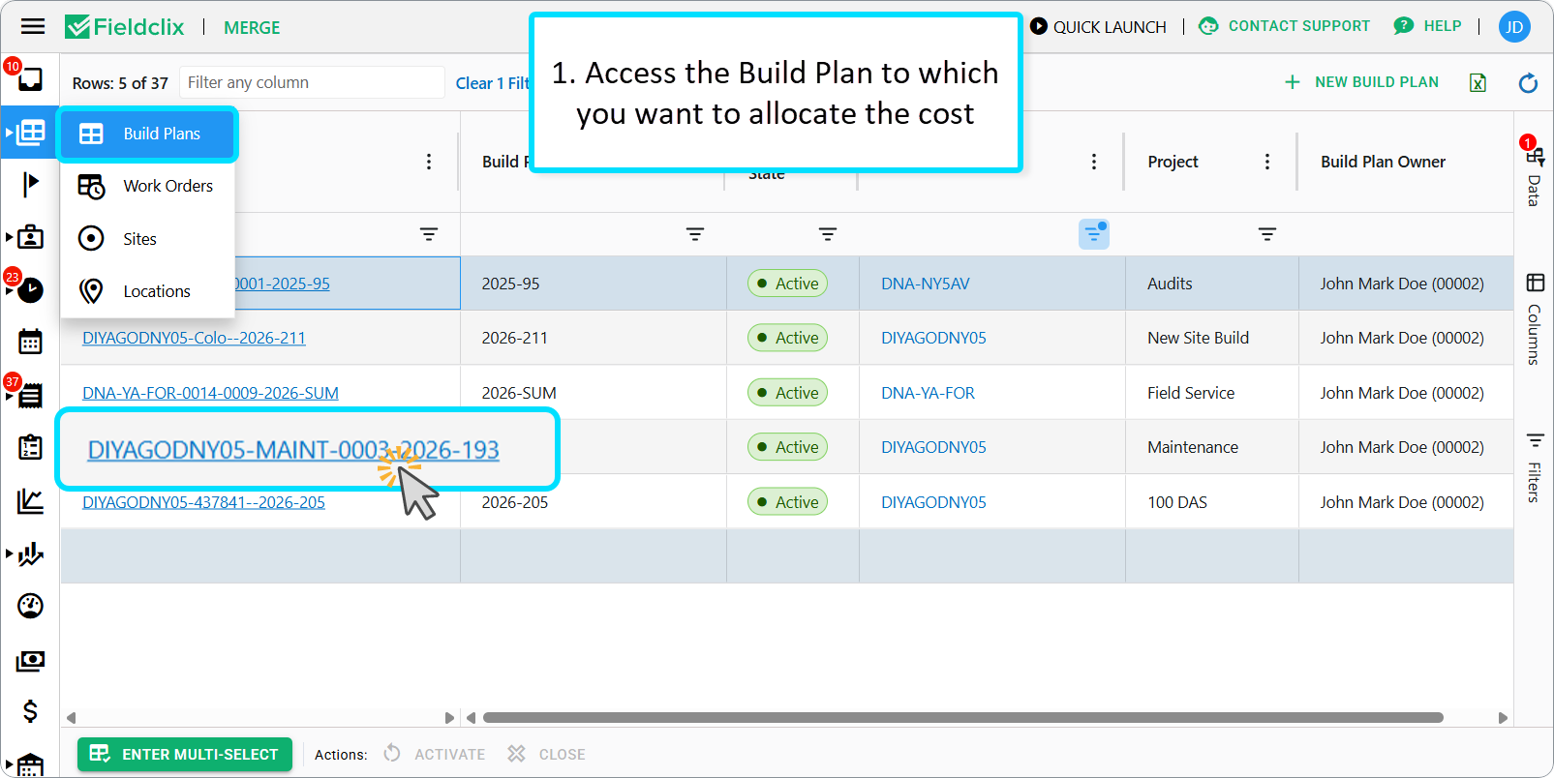Open DIYAGODNY05 site link in Maintenance row

click(x=933, y=447)
